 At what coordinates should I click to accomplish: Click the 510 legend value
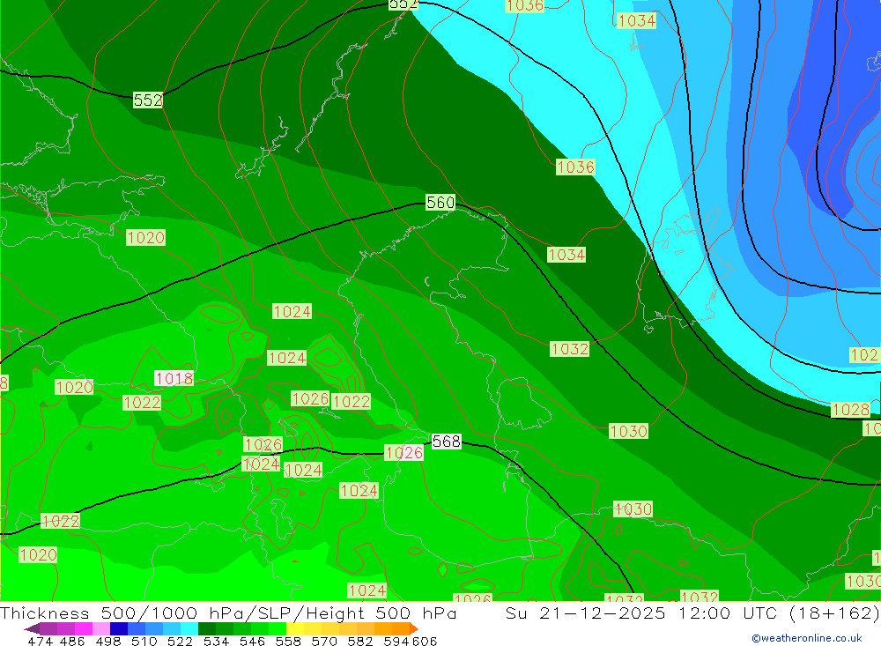point(144,641)
